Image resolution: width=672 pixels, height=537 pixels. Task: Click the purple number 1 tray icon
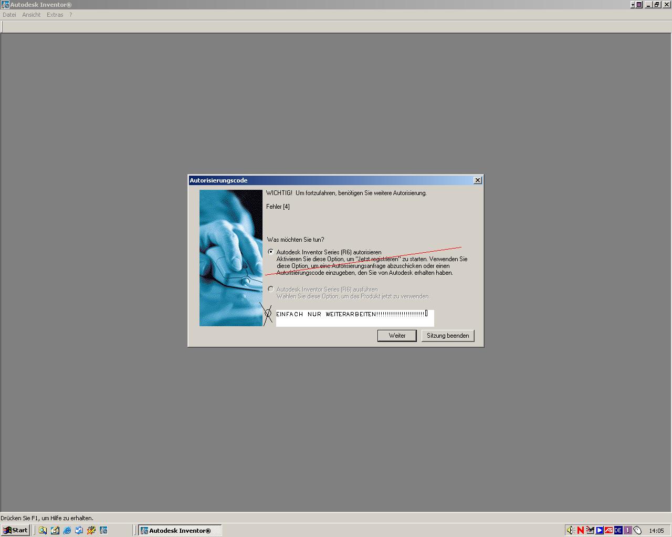coord(627,530)
